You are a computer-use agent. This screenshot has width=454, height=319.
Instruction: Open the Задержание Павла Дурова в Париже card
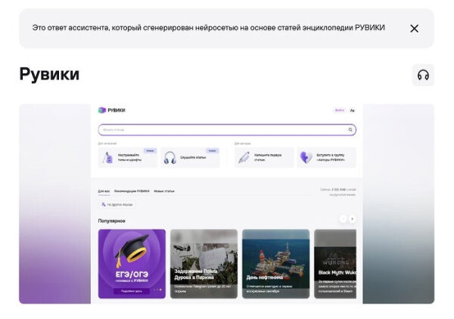click(204, 264)
